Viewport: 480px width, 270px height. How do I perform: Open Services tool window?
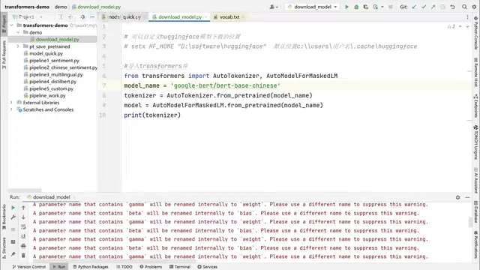pyautogui.click(x=207, y=267)
